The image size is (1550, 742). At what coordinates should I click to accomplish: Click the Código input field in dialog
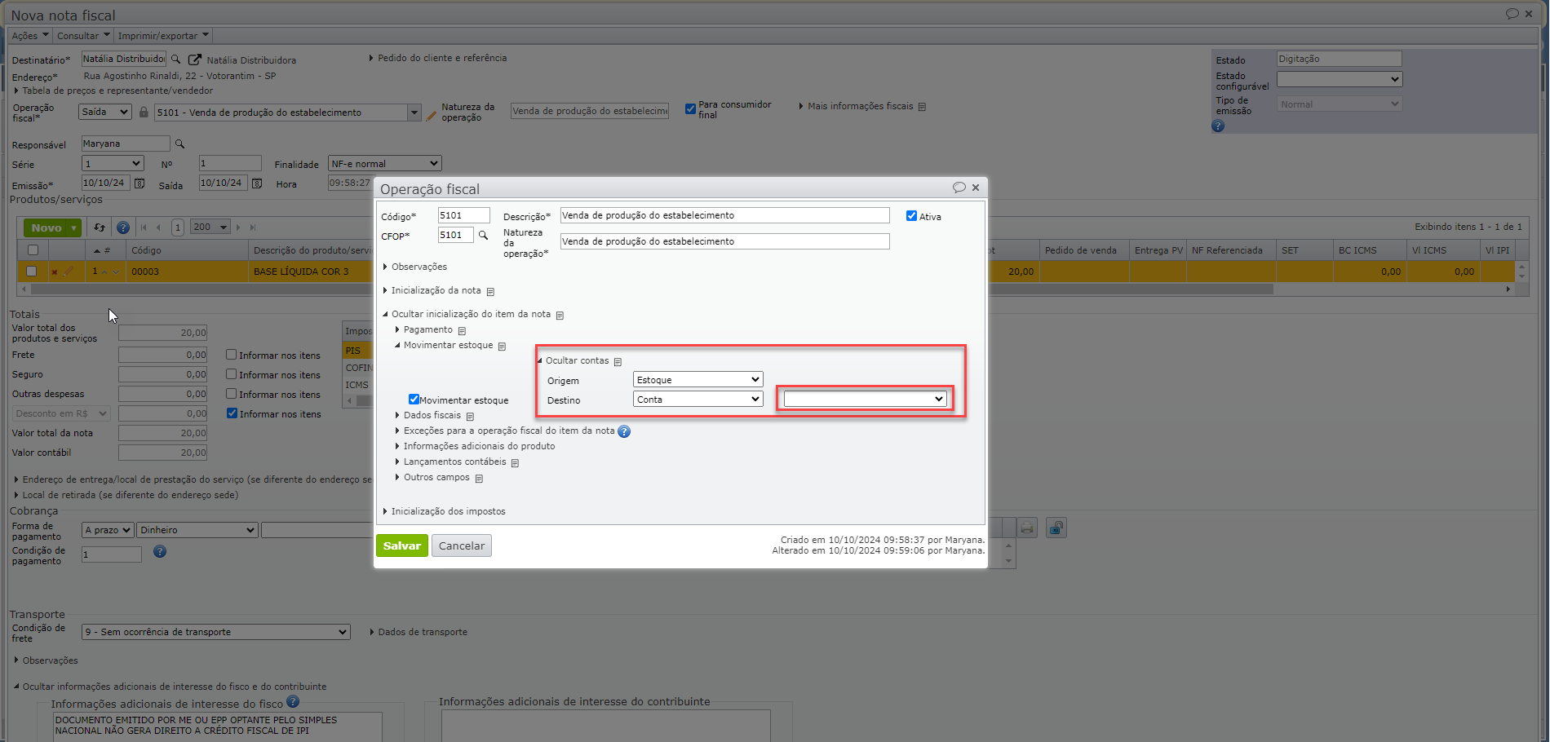pyautogui.click(x=464, y=215)
